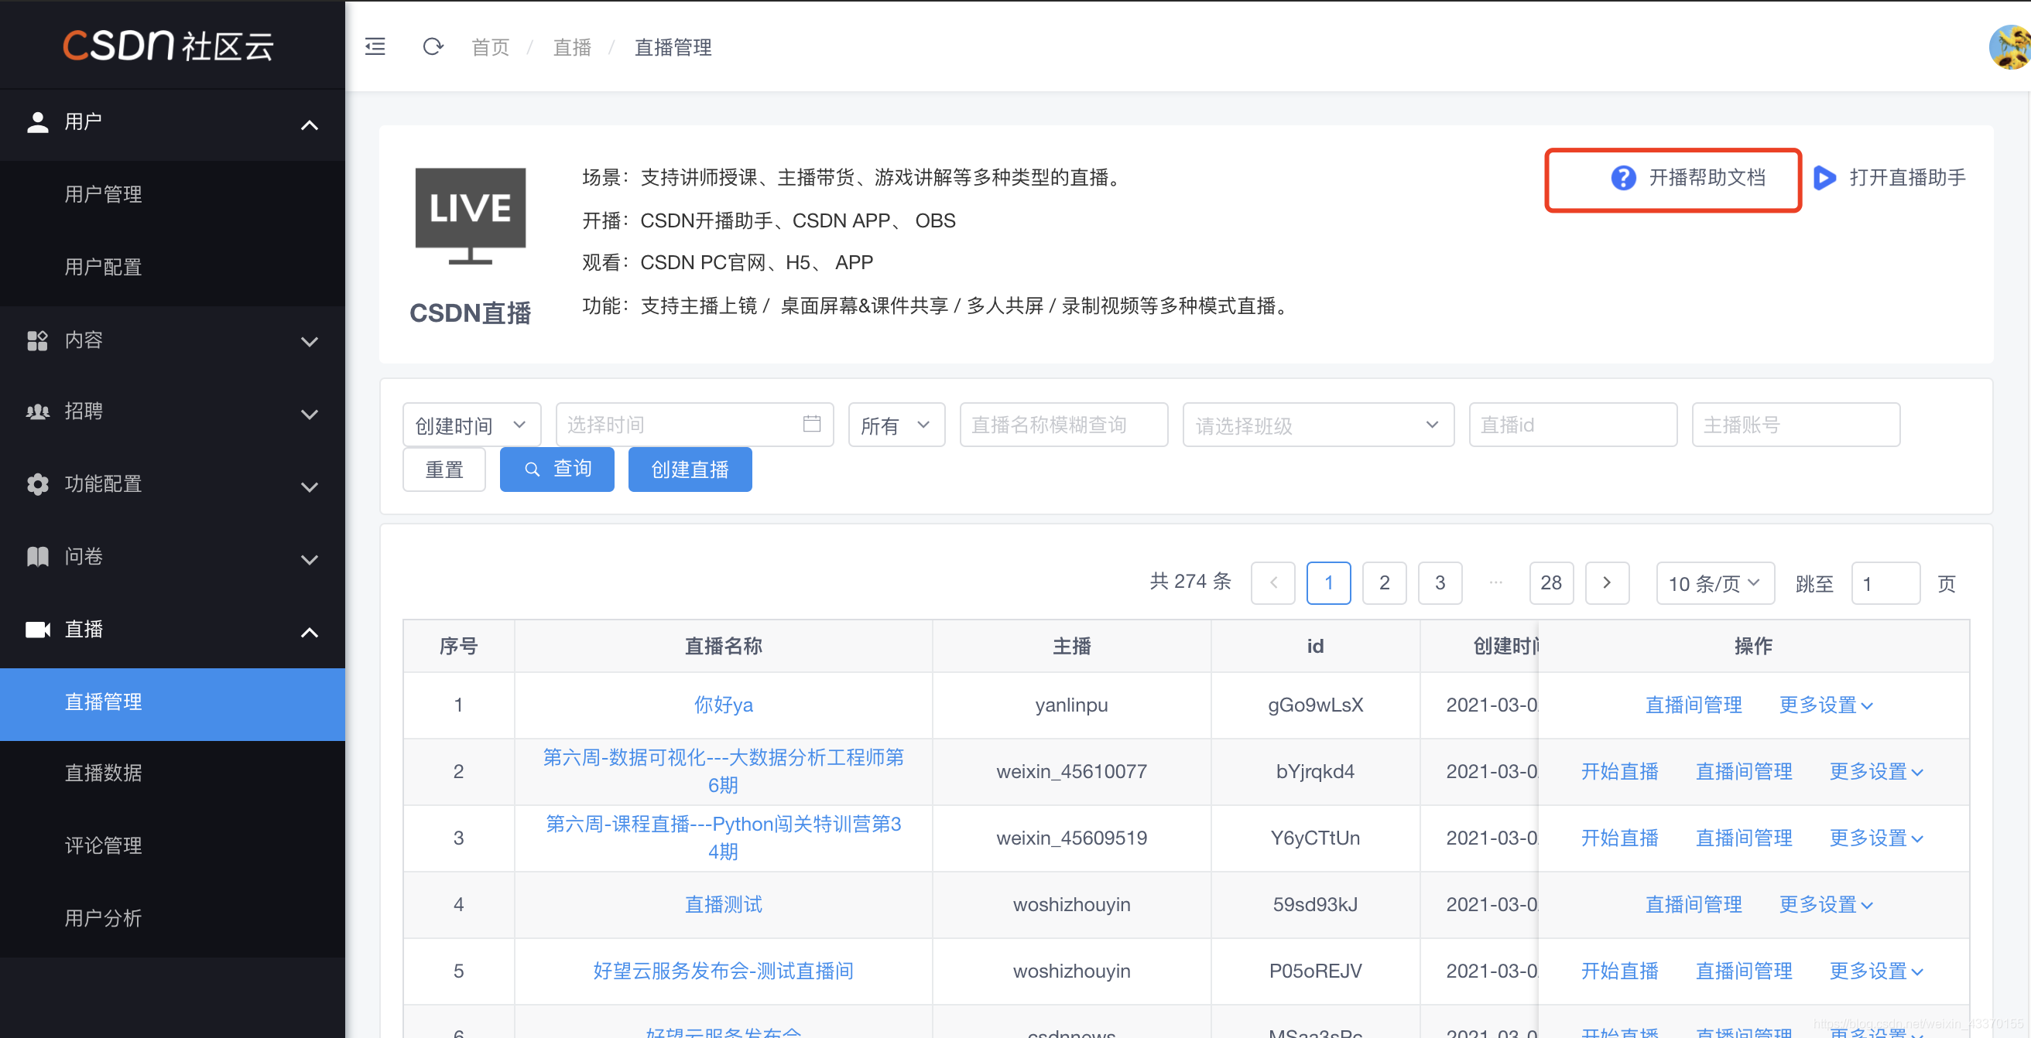Go to page 28 of results
The width and height of the screenshot is (2031, 1038).
1551,583
